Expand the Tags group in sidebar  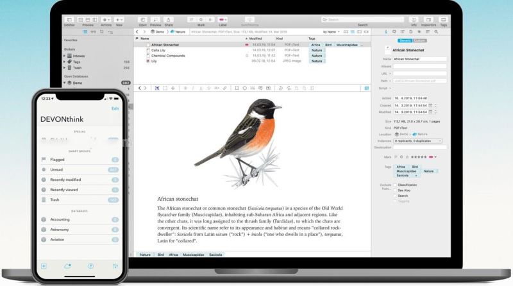click(x=65, y=62)
